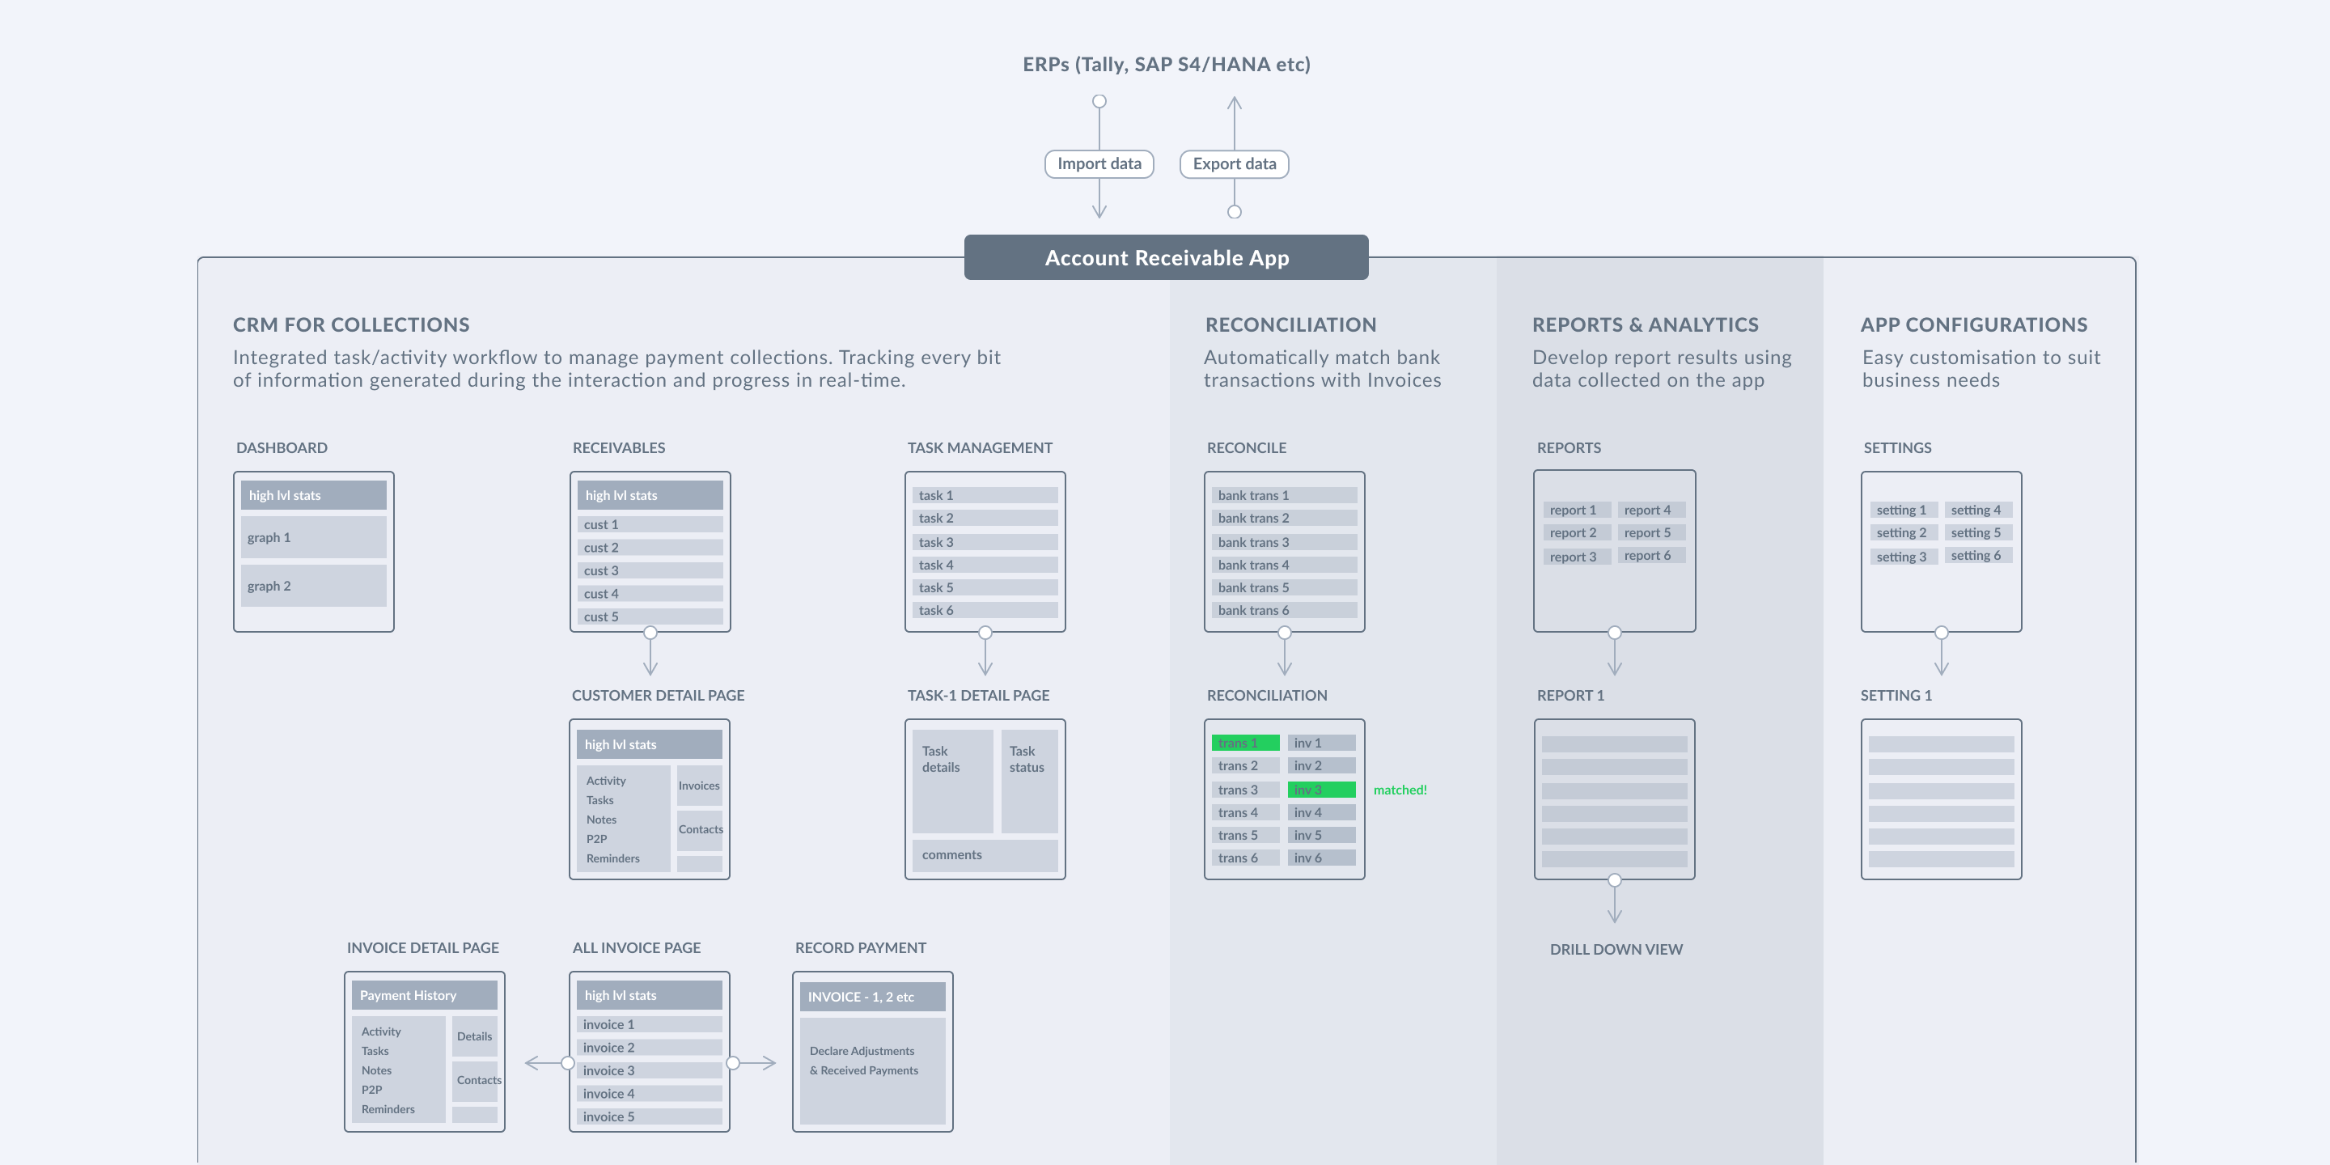Click the connector node under Report 1 box
The height and width of the screenshot is (1165, 2330).
click(1615, 880)
